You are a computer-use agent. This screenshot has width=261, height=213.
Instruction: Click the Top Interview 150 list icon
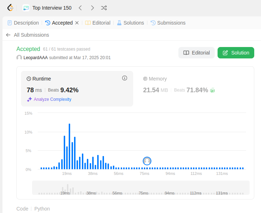[26, 8]
